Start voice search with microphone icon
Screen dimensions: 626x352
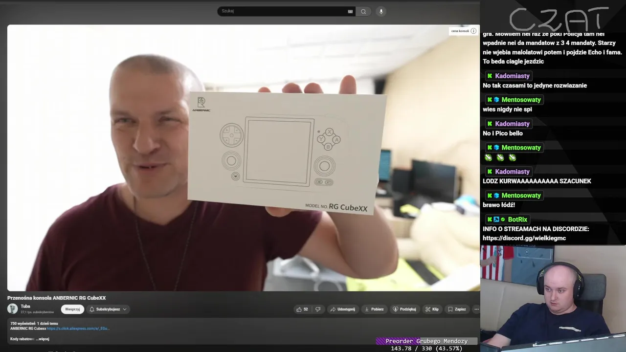tap(381, 11)
